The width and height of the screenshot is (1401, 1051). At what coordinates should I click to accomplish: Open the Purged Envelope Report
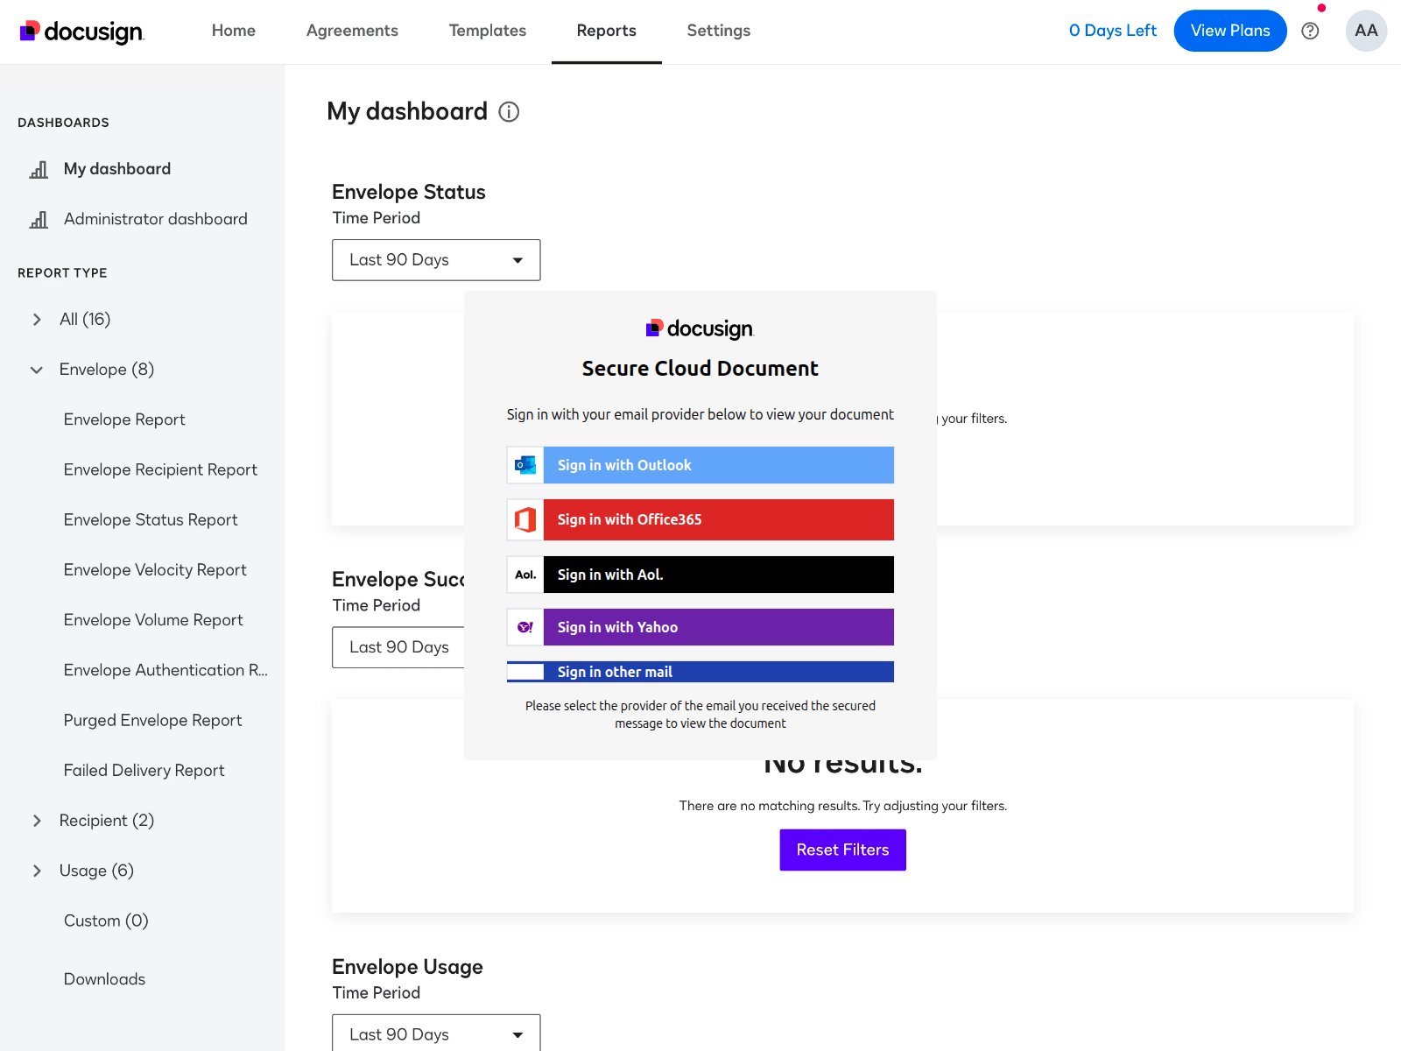[x=152, y=720]
